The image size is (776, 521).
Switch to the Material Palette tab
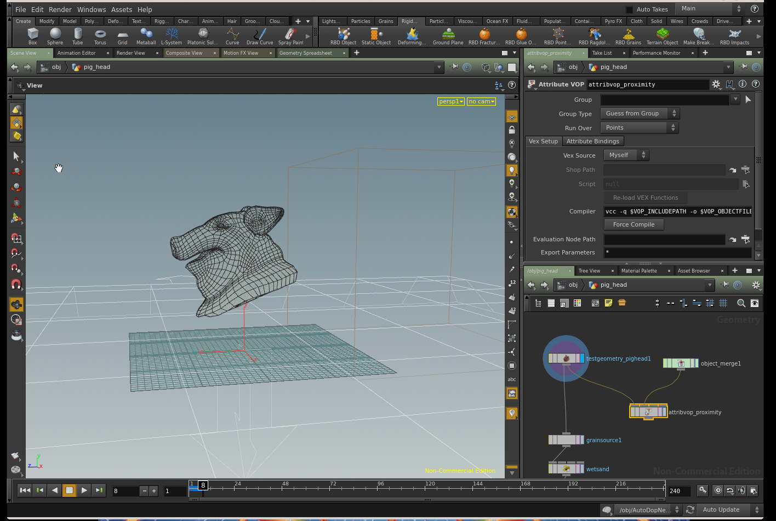click(639, 271)
